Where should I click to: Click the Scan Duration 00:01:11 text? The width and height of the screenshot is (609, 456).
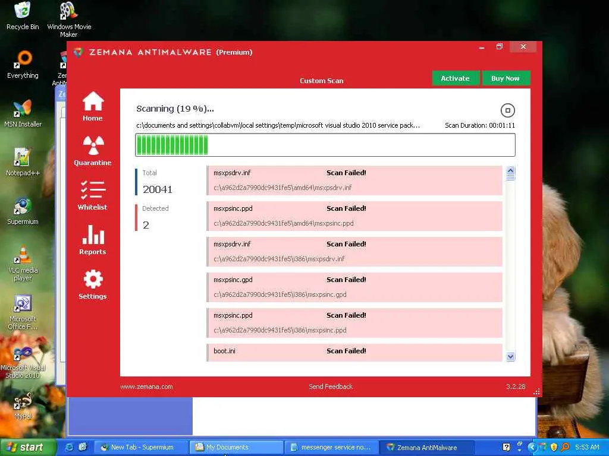tap(480, 125)
